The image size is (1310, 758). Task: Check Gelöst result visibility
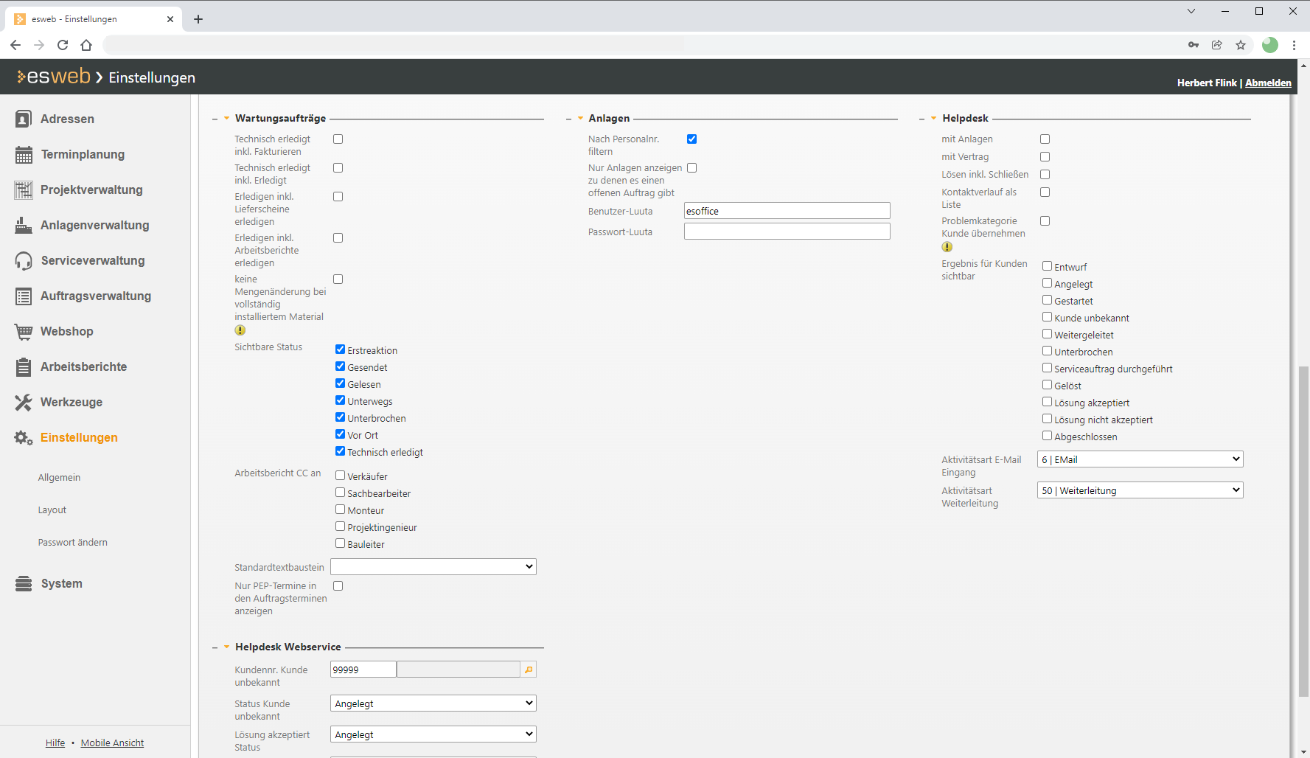point(1047,385)
